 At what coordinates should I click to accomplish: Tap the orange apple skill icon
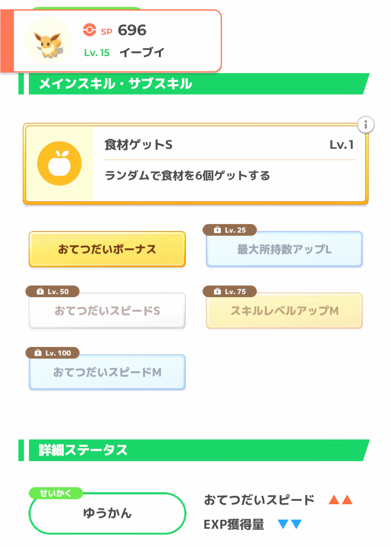[59, 163]
